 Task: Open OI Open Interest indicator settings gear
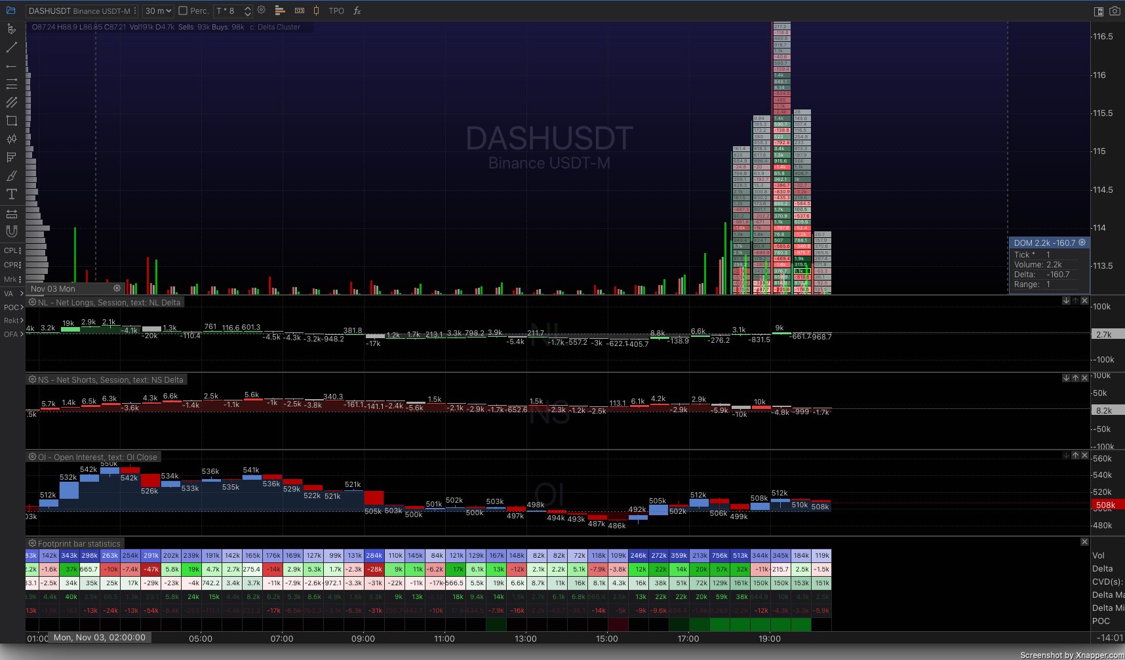tap(32, 457)
